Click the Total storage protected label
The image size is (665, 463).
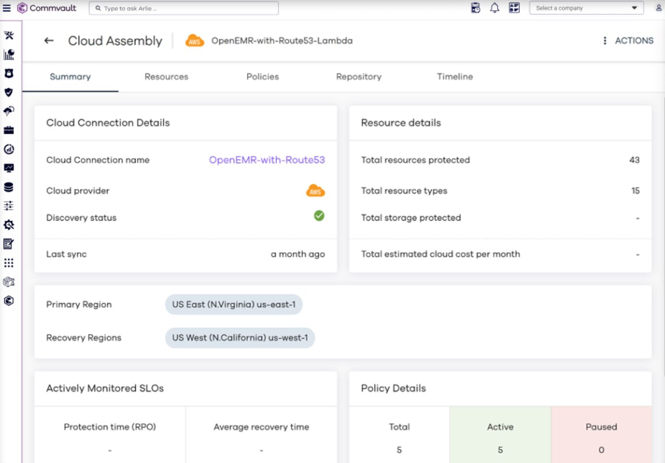click(411, 218)
